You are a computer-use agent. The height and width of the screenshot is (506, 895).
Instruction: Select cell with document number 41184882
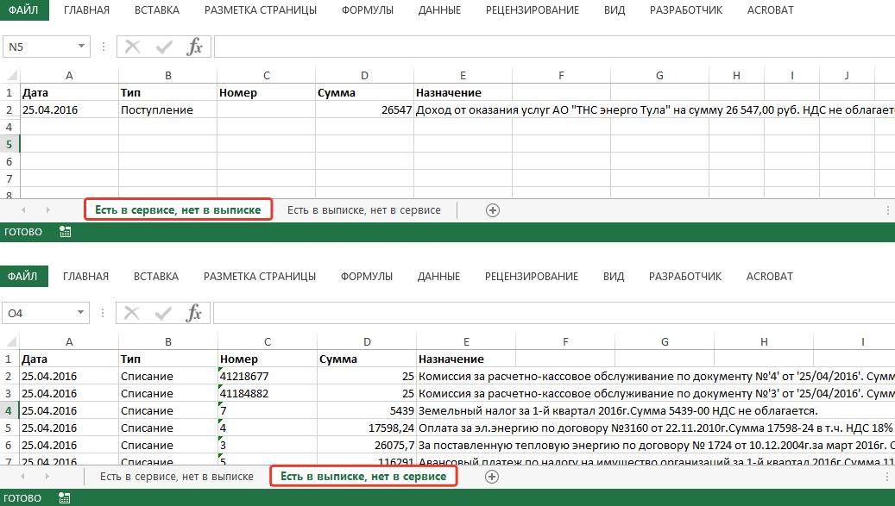(268, 393)
